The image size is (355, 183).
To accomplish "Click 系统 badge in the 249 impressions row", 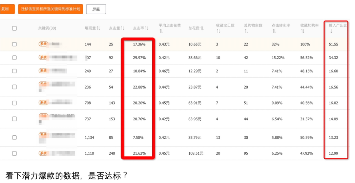I will pos(43,71).
